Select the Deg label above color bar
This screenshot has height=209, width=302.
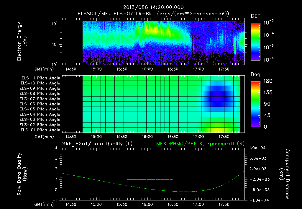256,75
